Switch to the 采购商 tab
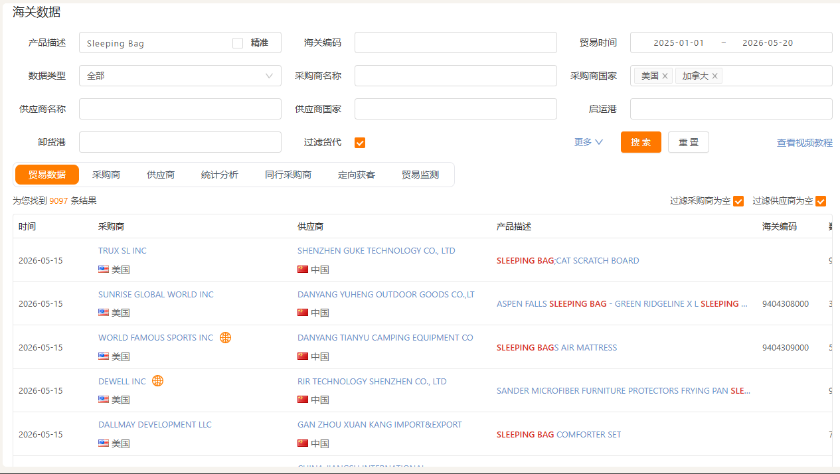Screen dimensions: 840x474 point(106,175)
